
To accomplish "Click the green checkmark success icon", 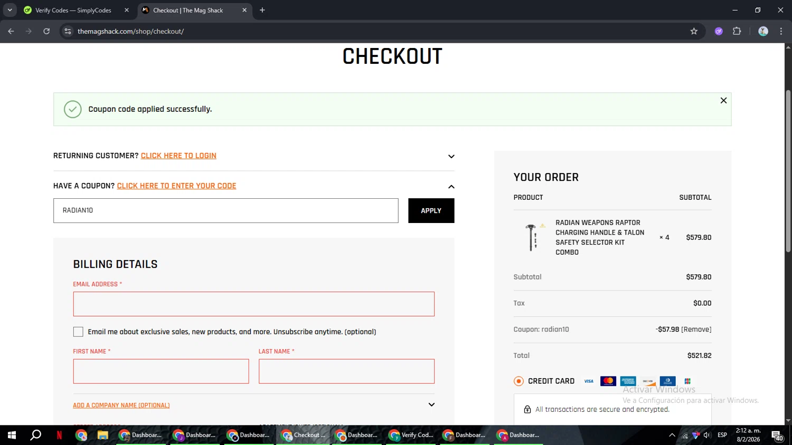I will click(x=73, y=109).
